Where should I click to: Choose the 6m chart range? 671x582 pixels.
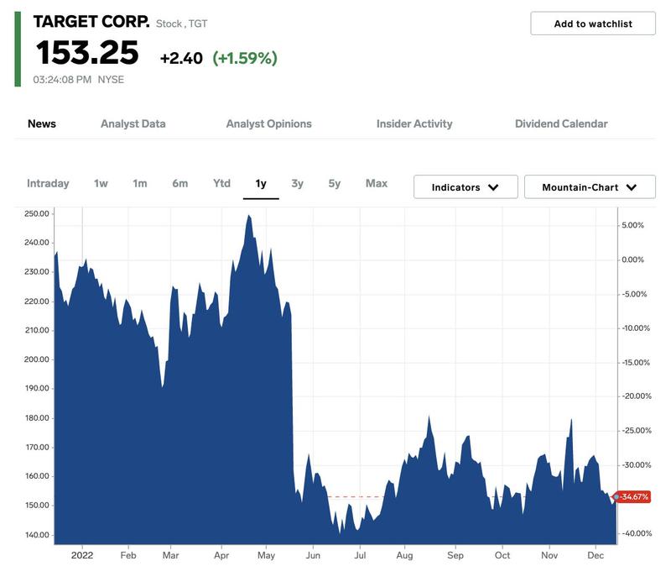coord(180,183)
